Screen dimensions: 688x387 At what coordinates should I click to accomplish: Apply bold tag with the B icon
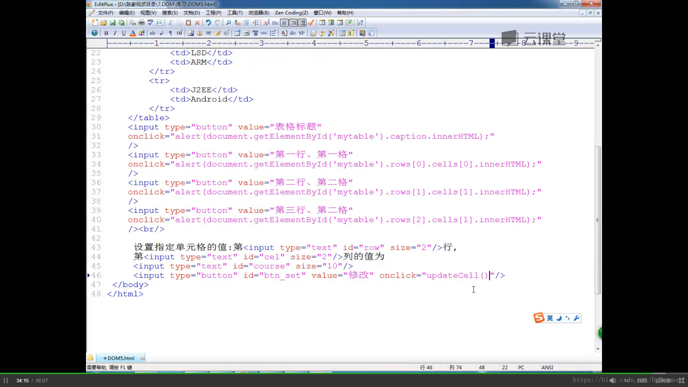coord(106,33)
